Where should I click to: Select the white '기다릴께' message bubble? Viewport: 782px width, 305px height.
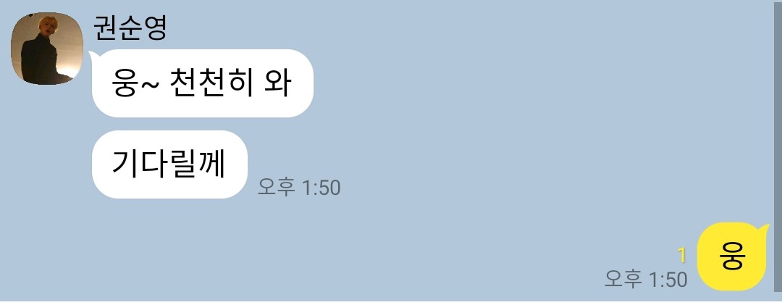pyautogui.click(x=169, y=164)
